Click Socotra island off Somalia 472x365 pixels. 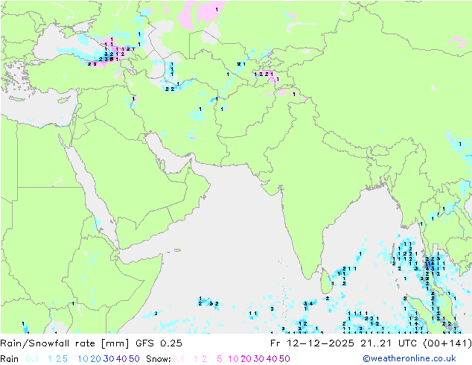tap(177, 250)
